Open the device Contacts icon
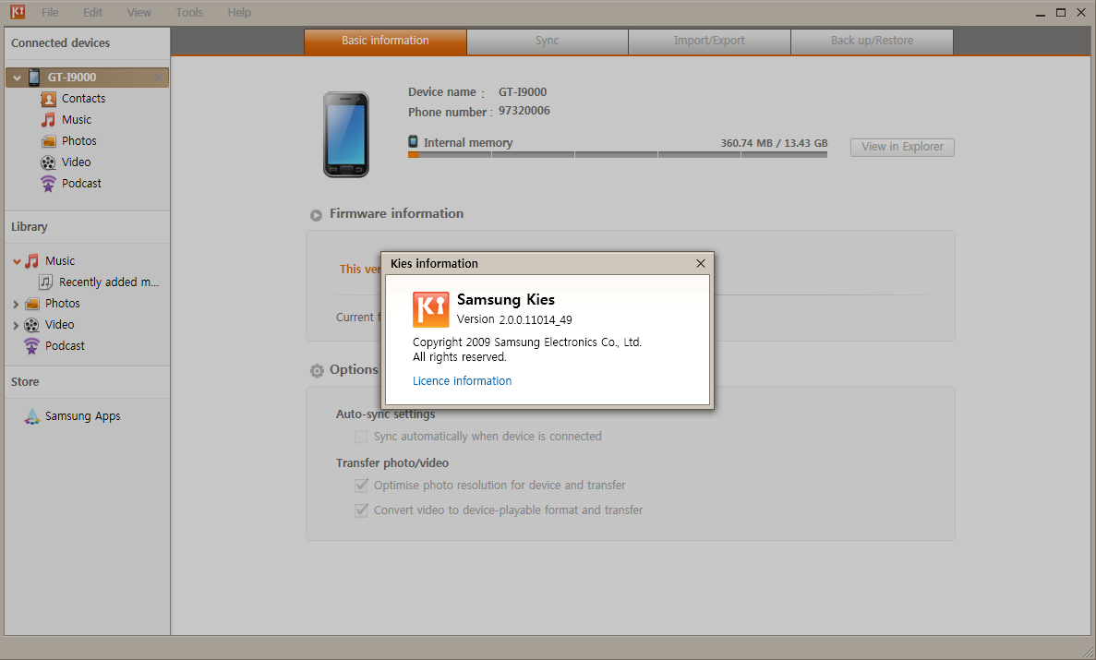 tap(48, 99)
